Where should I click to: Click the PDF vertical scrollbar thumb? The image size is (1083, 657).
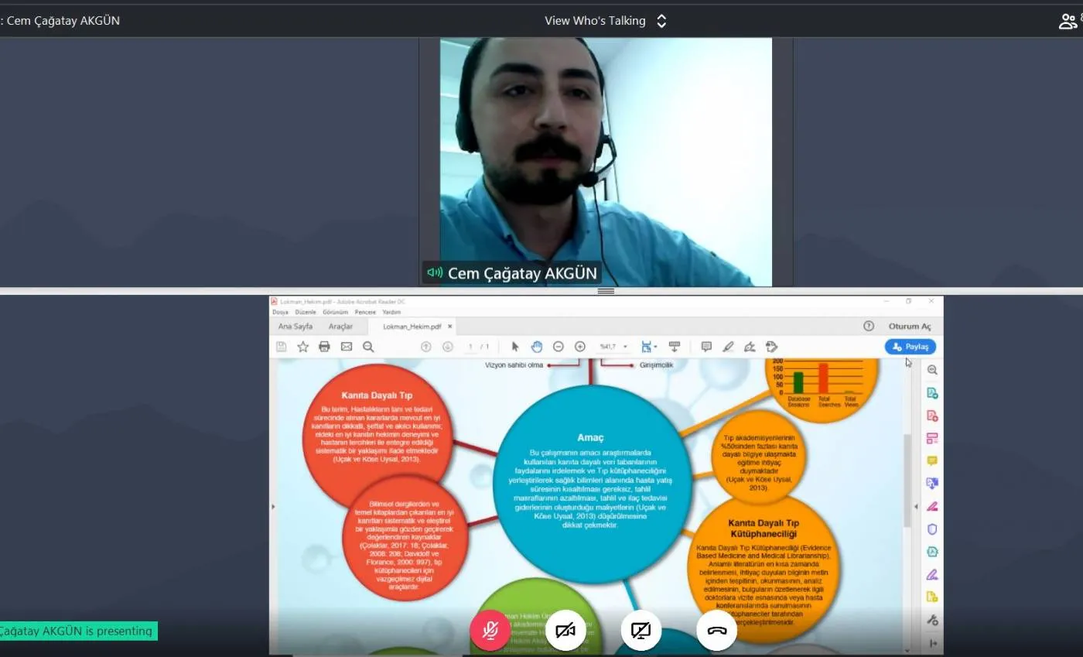pos(907,480)
